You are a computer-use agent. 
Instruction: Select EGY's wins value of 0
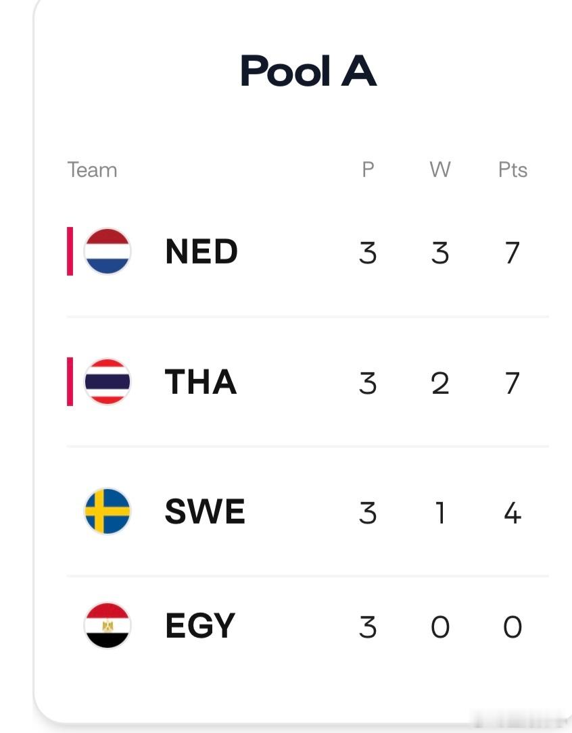pos(440,628)
